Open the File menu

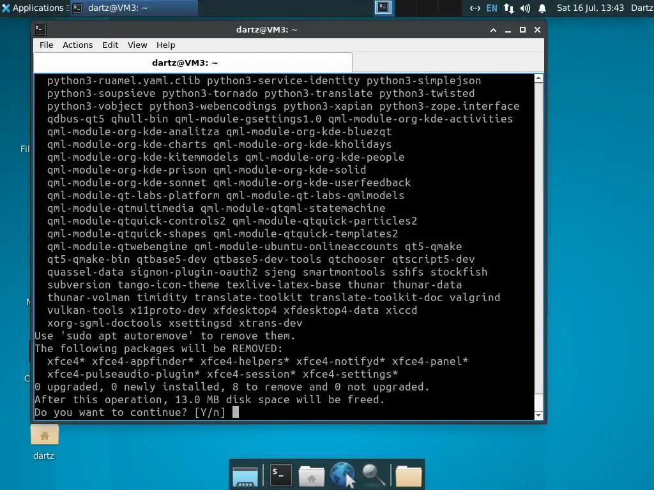click(46, 45)
